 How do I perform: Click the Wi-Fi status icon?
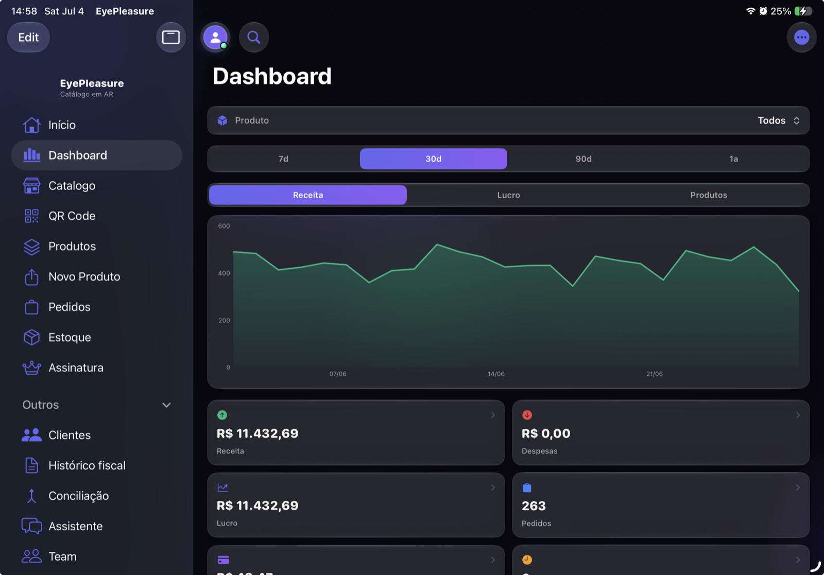[x=750, y=11]
